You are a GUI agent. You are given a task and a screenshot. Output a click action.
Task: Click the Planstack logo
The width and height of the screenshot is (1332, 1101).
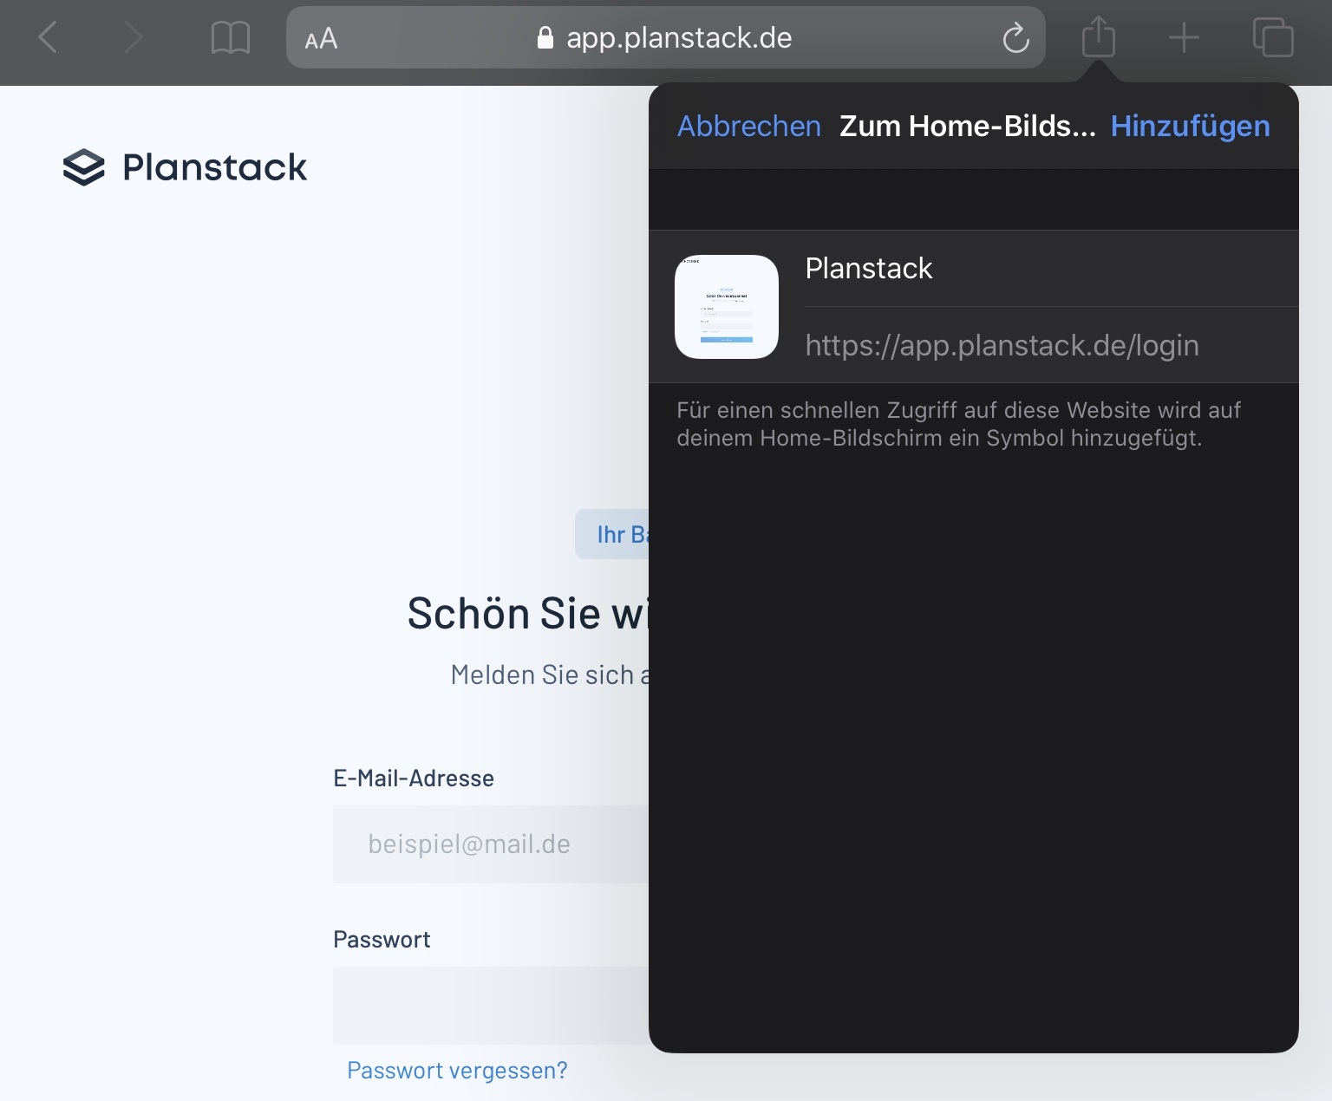click(x=185, y=167)
